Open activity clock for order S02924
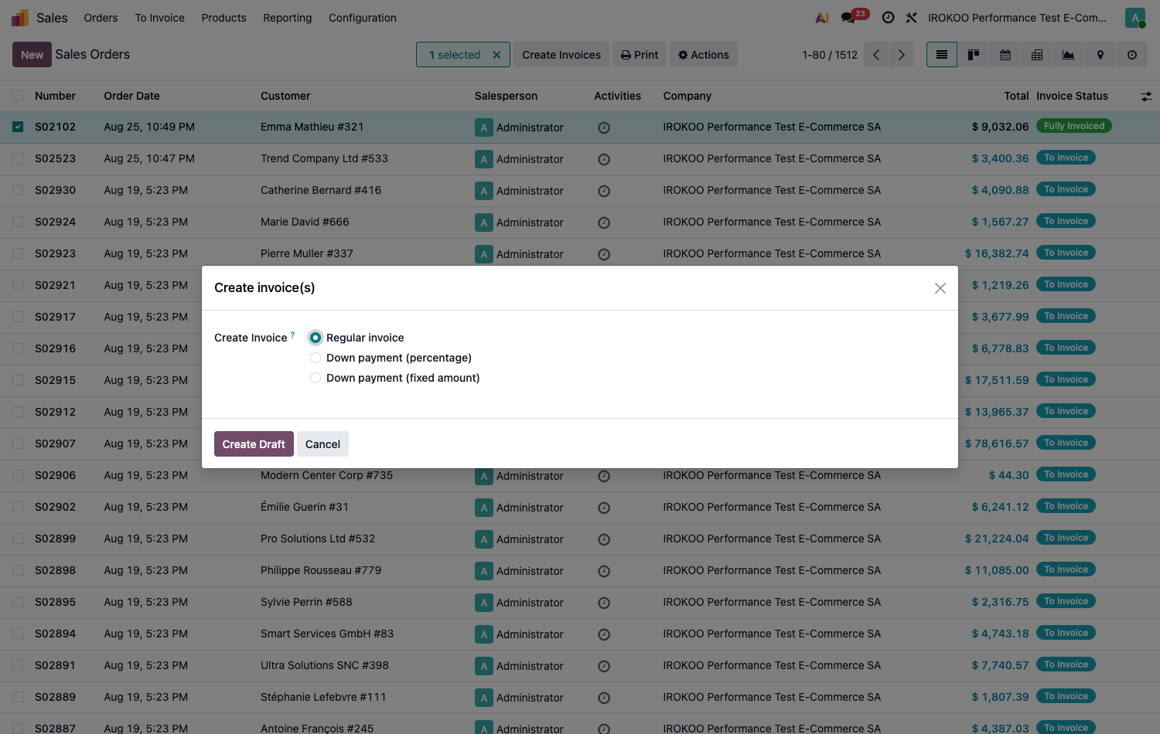The width and height of the screenshot is (1160, 734). [x=604, y=223]
